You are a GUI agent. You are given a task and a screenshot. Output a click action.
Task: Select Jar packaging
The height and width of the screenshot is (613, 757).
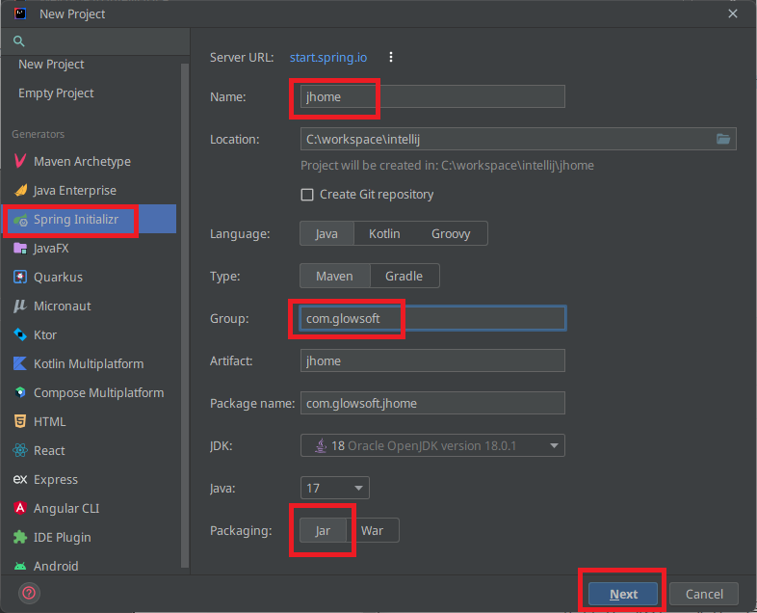[x=323, y=530]
